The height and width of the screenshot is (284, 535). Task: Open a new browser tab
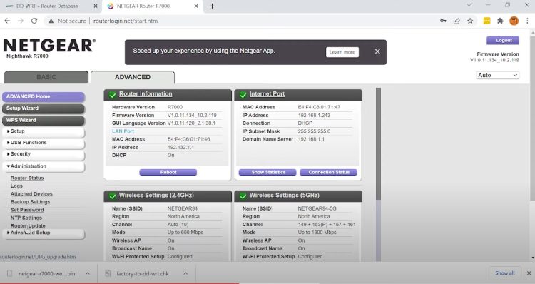212,6
